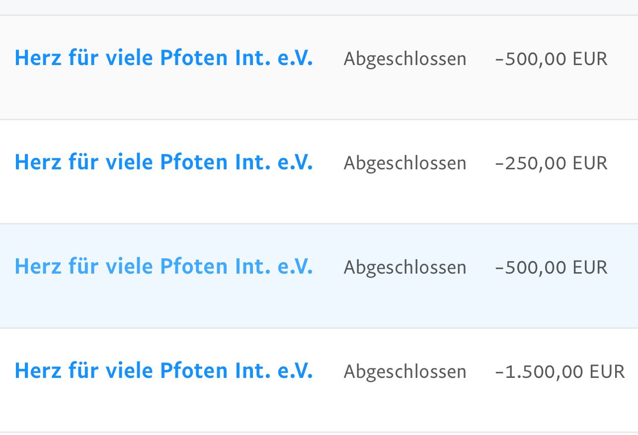Click the Abgeschlossen status in the −1.500,00 EUR row
The width and height of the screenshot is (638, 435).
(x=405, y=372)
